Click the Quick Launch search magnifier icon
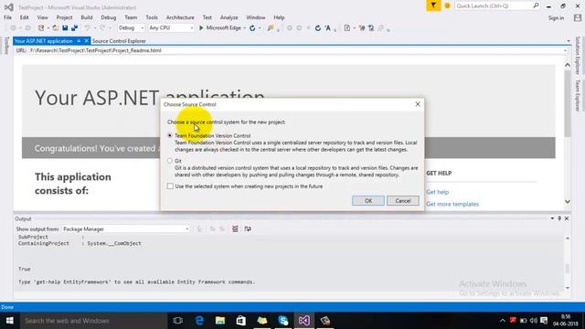The image size is (585, 329). click(x=536, y=5)
